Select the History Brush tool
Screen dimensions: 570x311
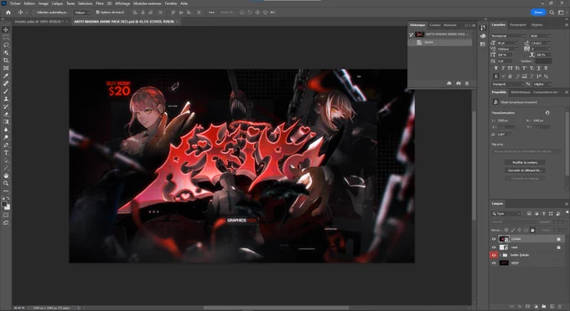pos(6,106)
